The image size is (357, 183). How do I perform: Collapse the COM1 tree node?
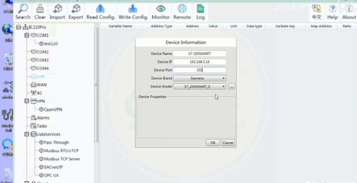27,35
